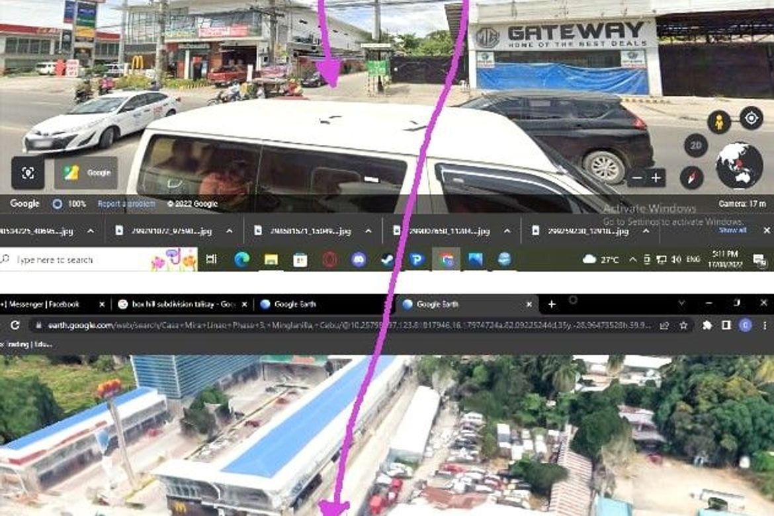Zoom out with the minus button
This screenshot has height=516, width=774.
pos(637,178)
